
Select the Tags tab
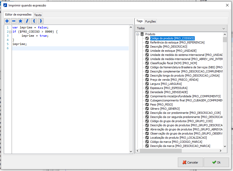139,21
